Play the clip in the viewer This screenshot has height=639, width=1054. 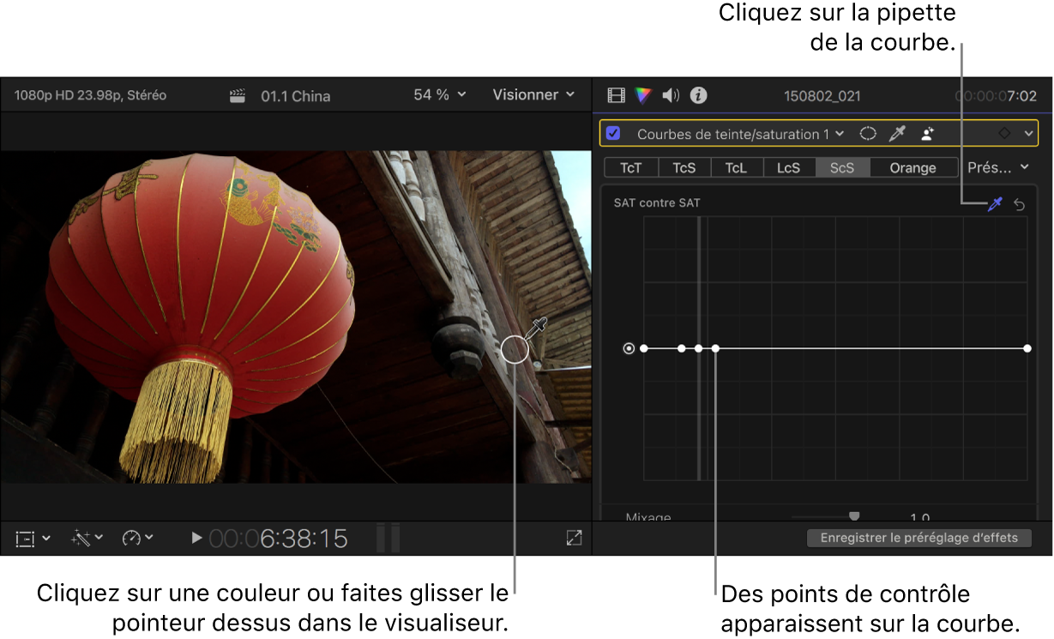click(x=196, y=538)
